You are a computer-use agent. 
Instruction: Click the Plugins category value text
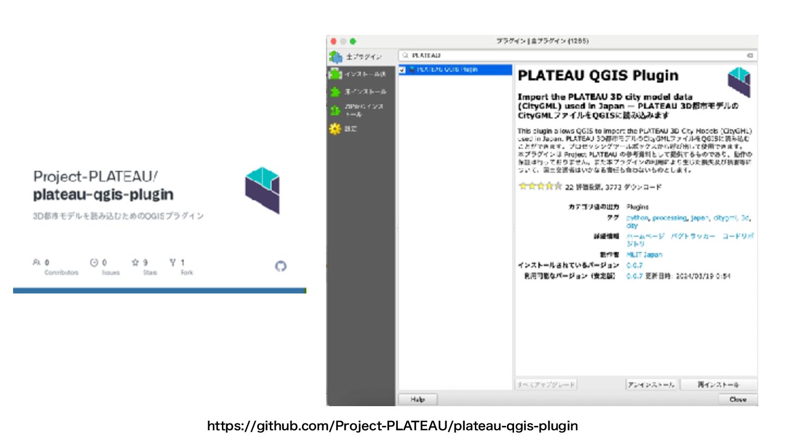637,207
